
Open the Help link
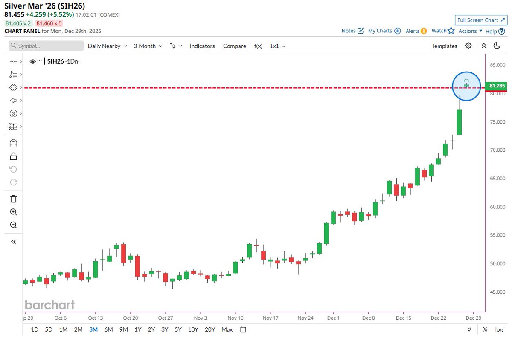(495, 31)
